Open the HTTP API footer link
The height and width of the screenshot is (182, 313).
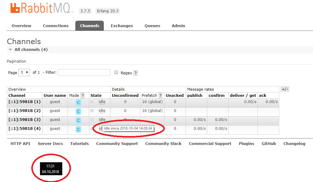coord(20,144)
